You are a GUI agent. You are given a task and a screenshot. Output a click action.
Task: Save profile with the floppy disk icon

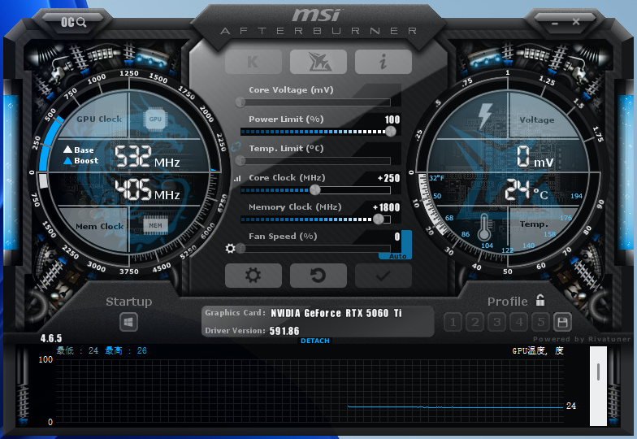(562, 322)
